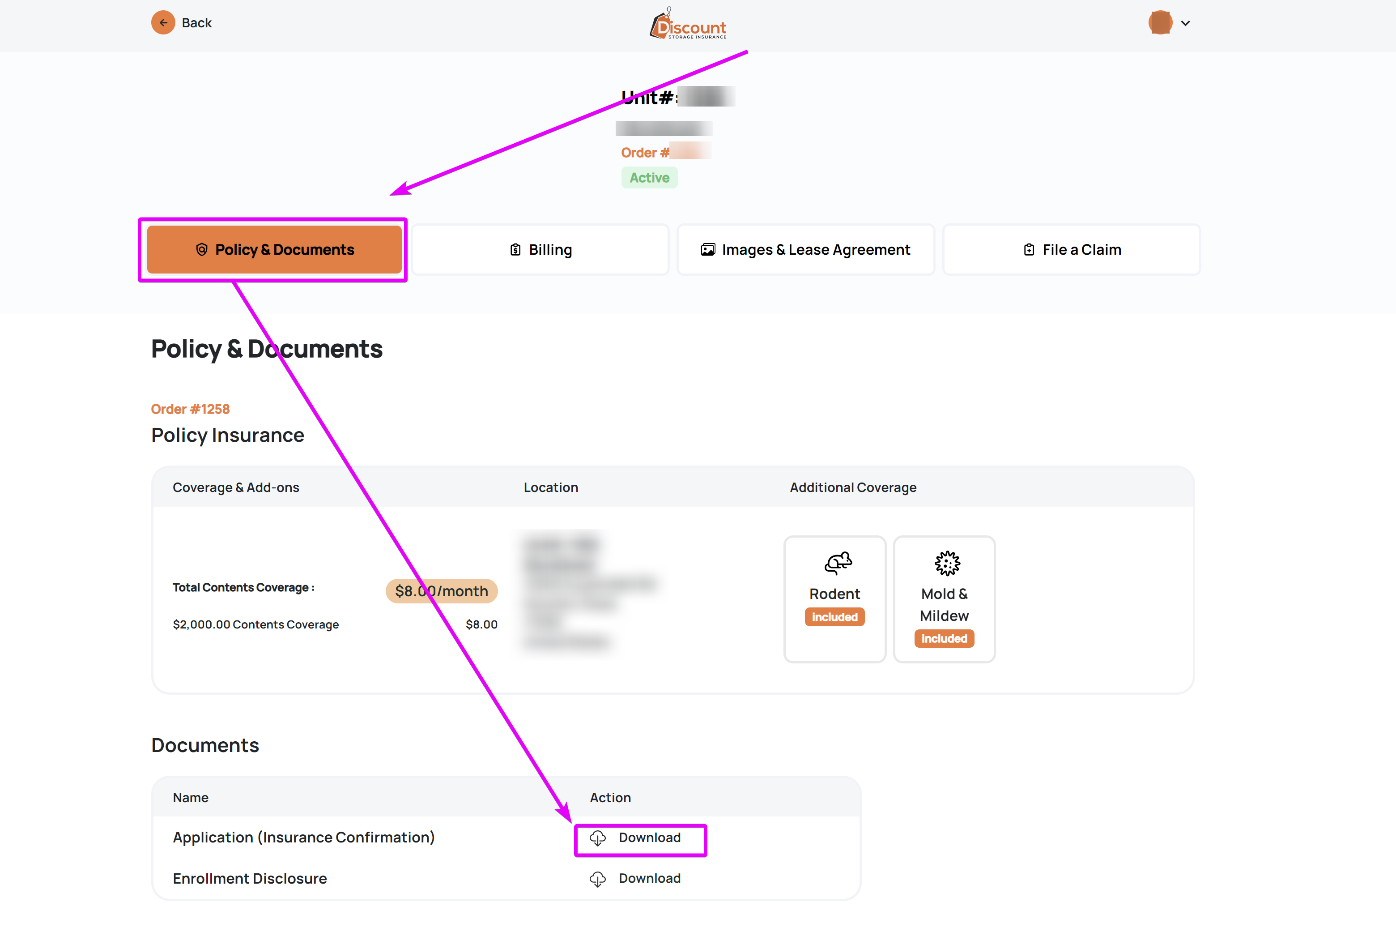Click the green Active status badge
Screen dimensions: 1396x936
(x=649, y=177)
